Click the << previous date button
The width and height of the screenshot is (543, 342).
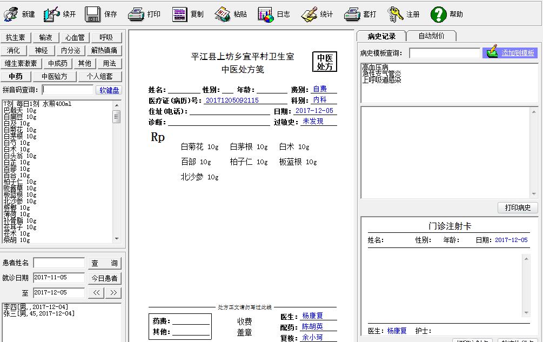point(96,292)
